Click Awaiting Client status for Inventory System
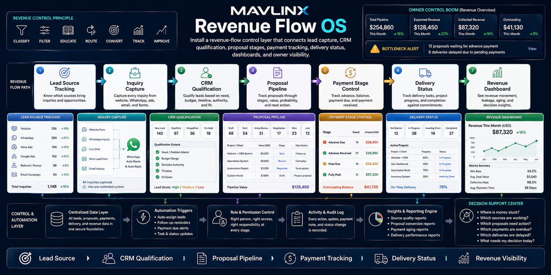The image size is (551, 275). pos(447,177)
